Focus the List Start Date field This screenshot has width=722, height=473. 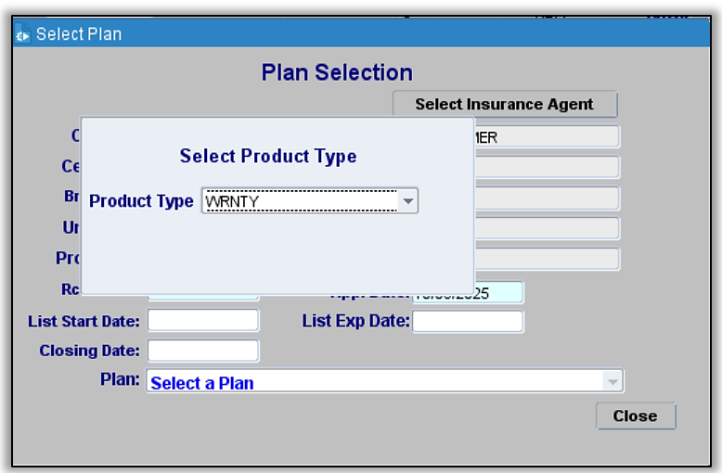203,321
